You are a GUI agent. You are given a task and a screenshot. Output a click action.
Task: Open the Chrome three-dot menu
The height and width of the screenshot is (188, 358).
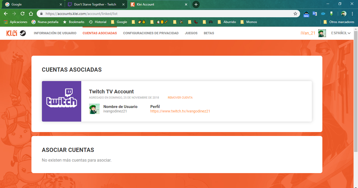[x=352, y=14]
